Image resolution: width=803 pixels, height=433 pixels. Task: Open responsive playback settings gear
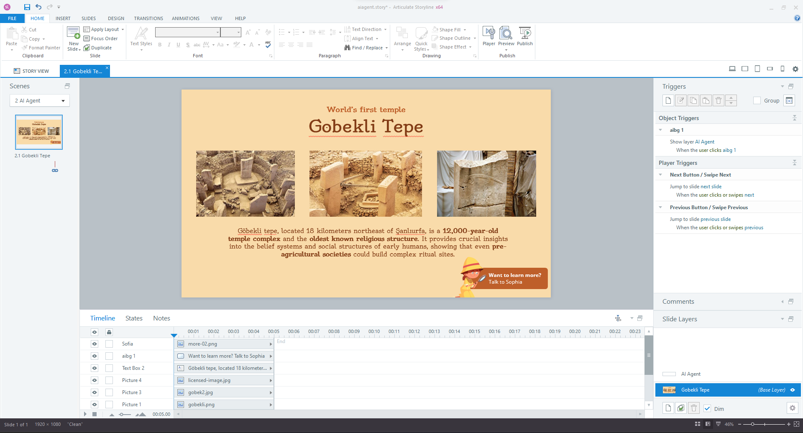(795, 69)
